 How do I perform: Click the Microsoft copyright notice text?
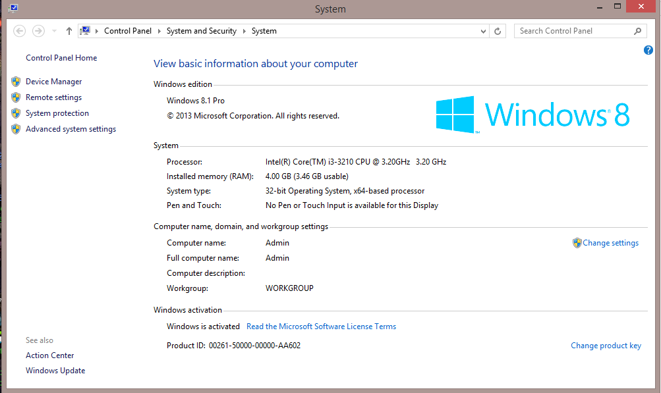(253, 116)
